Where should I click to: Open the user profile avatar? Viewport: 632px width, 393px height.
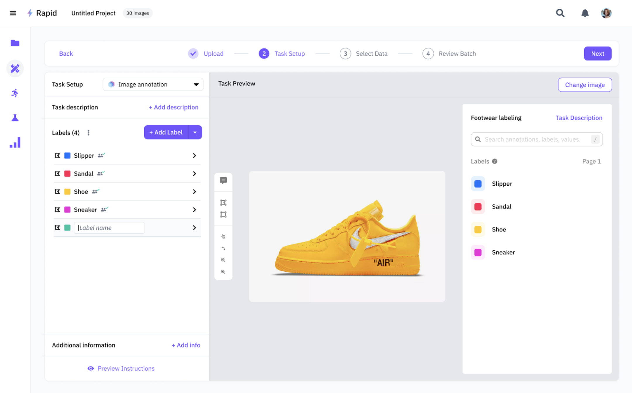(x=606, y=13)
